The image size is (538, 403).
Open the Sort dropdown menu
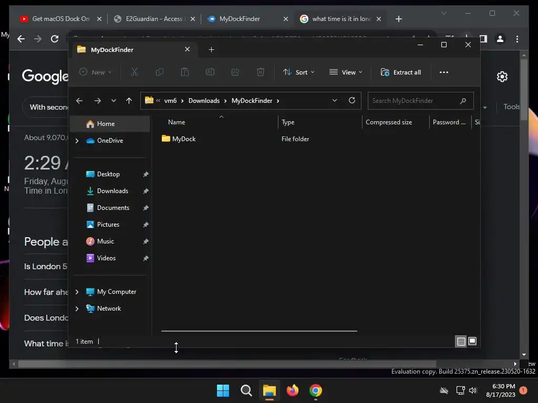point(298,72)
